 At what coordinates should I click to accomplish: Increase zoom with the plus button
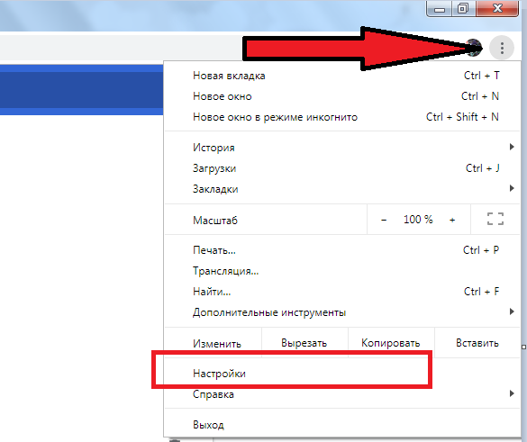pos(452,220)
